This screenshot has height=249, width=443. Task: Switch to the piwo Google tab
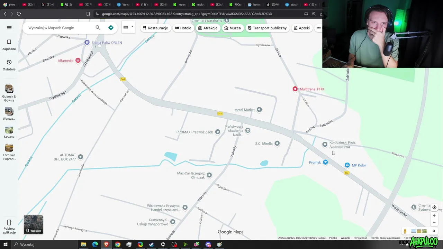pyautogui.click(x=9, y=4)
